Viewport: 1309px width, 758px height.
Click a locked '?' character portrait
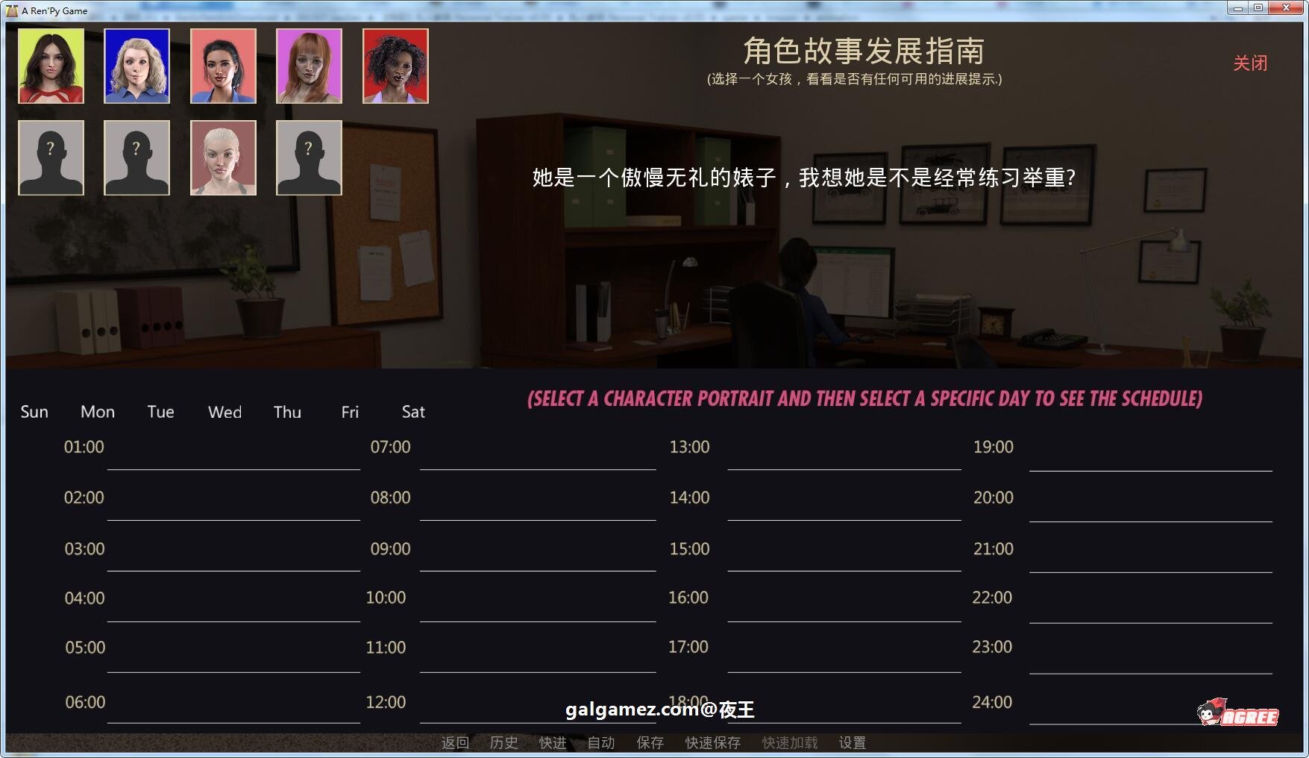pyautogui.click(x=49, y=157)
